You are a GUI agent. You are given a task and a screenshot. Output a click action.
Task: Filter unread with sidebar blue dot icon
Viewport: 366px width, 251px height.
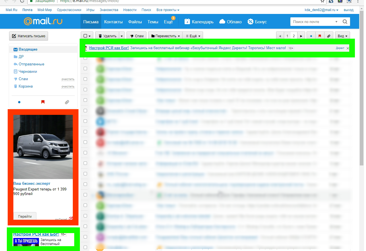(19, 102)
